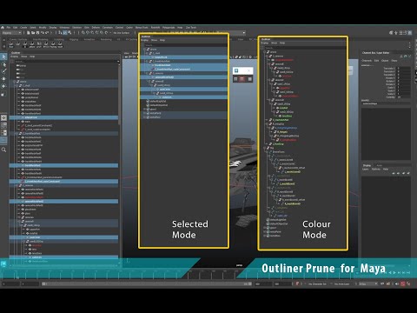Click the audio speaker icon on range bar
The height and width of the screenshot is (313, 417).
397,283
